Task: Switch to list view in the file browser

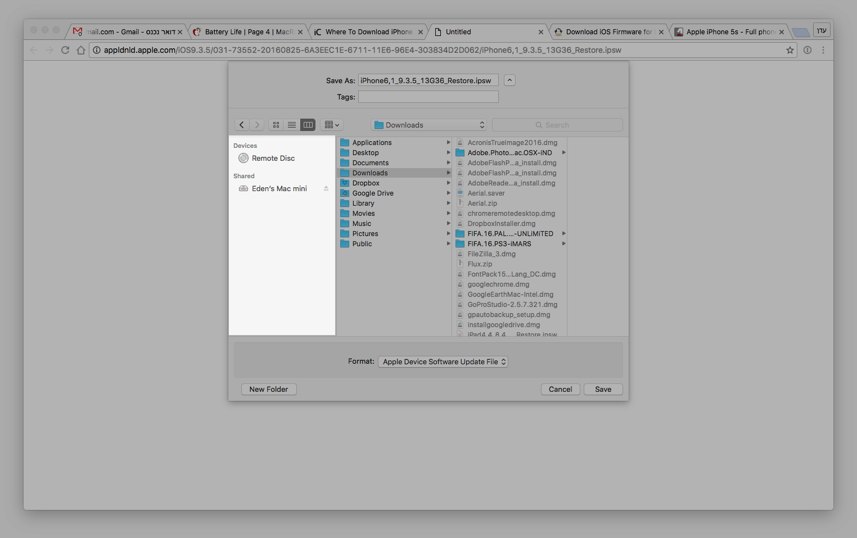Action: (292, 125)
